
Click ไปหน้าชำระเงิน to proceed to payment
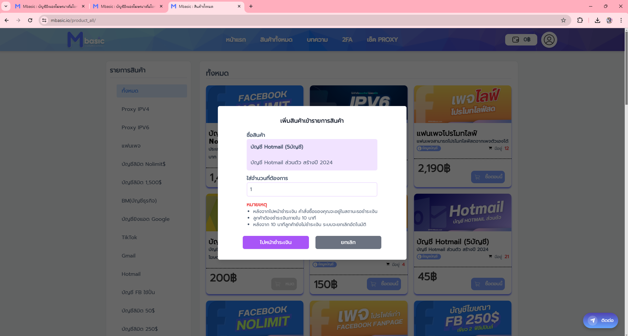(x=276, y=242)
